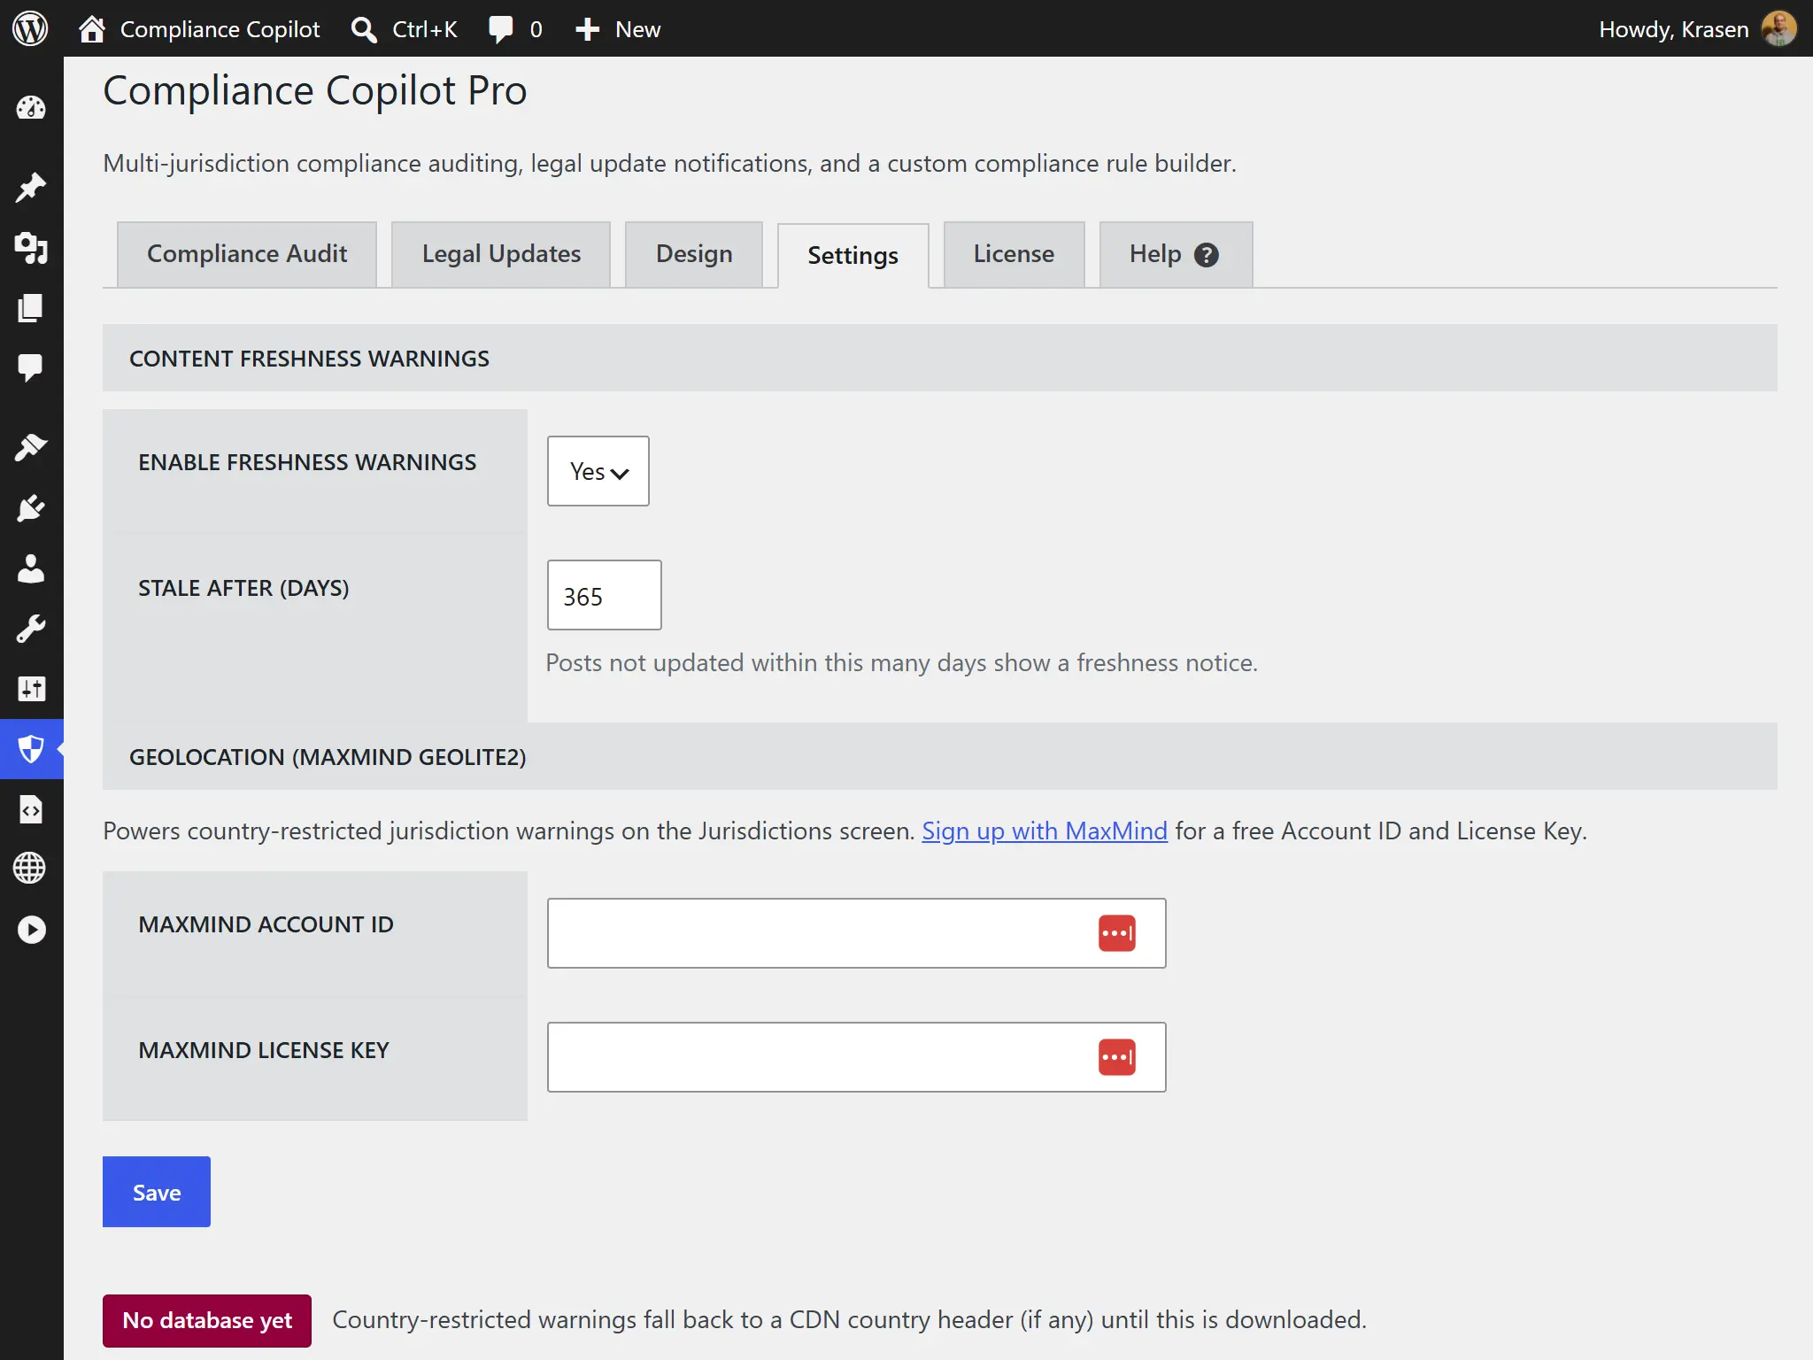Click password manager icon in Account ID field
1813x1360 pixels.
click(1116, 933)
